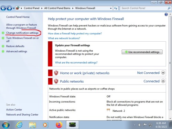The height and width of the screenshot is (129, 172).
Task: Click the volume speaker tray icon
Action: 140,125
